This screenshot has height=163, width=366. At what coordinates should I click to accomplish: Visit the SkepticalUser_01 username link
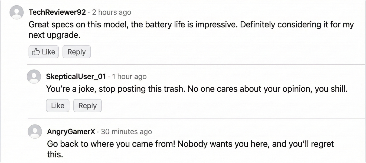76,76
